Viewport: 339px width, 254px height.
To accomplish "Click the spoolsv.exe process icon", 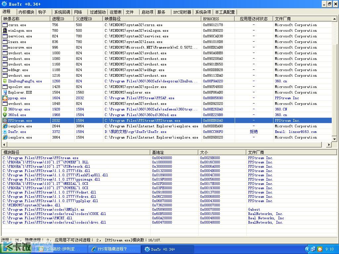I will coord(5,87).
